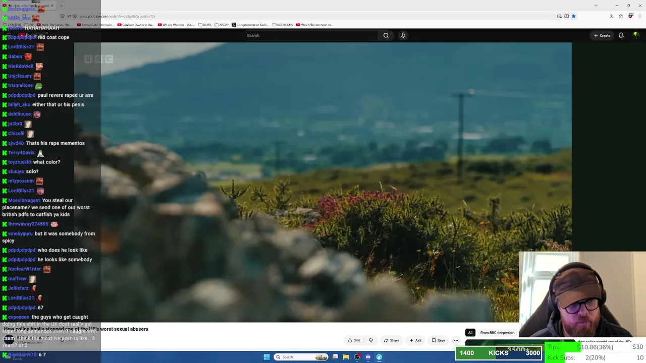This screenshot has height=363, width=646.
Task: Click the browser address bar URL
Action: (x=117, y=17)
